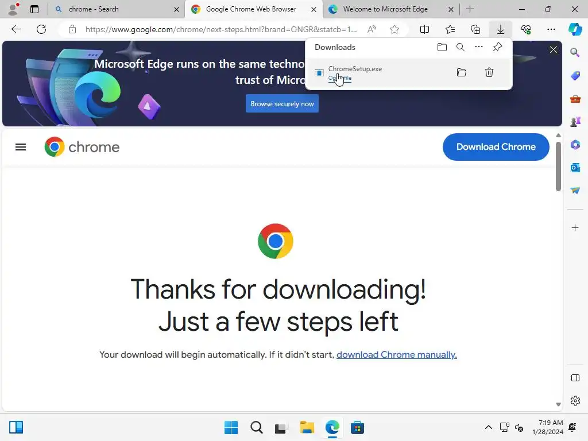588x441 pixels.
Task: Search downloads with magnifier icon
Action: (x=461, y=47)
